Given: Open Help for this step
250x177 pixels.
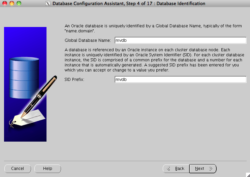Looking at the screenshot, I should (48, 169).
